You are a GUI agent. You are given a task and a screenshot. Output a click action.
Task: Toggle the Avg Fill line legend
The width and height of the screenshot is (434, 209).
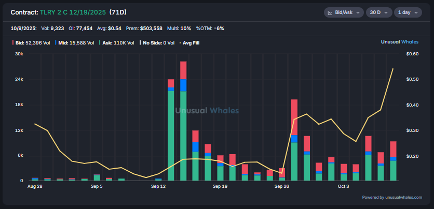(191, 43)
